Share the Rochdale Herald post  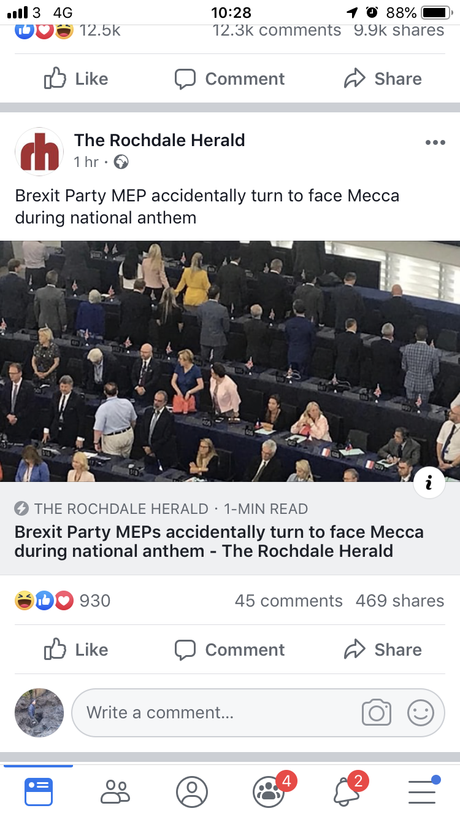click(x=383, y=650)
